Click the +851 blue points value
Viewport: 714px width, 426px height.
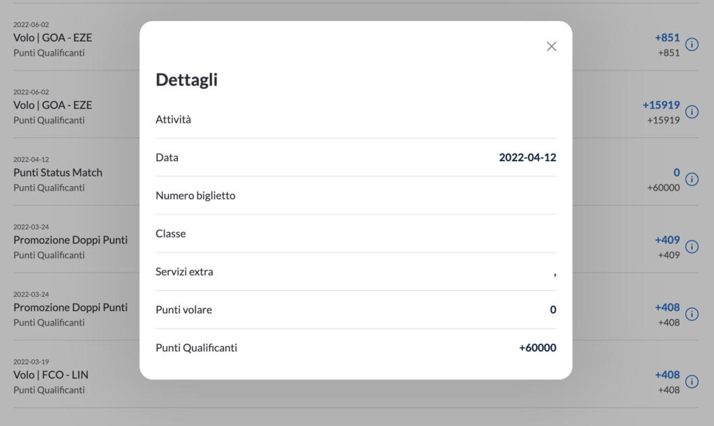[x=667, y=38]
